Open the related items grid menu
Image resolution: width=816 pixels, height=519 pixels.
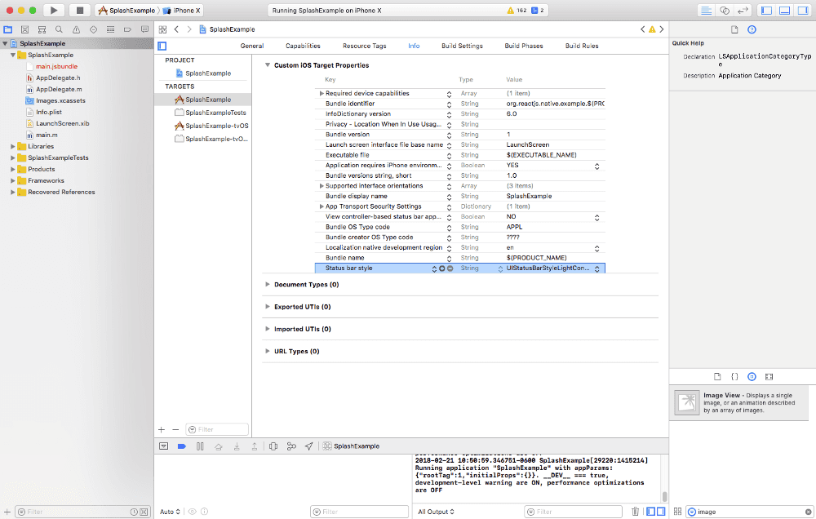click(163, 29)
